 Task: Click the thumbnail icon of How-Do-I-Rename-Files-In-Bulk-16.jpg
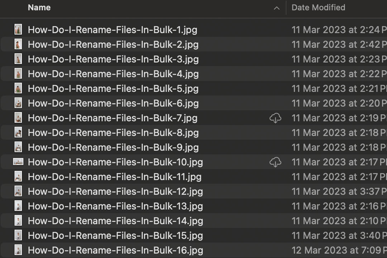(x=18, y=250)
